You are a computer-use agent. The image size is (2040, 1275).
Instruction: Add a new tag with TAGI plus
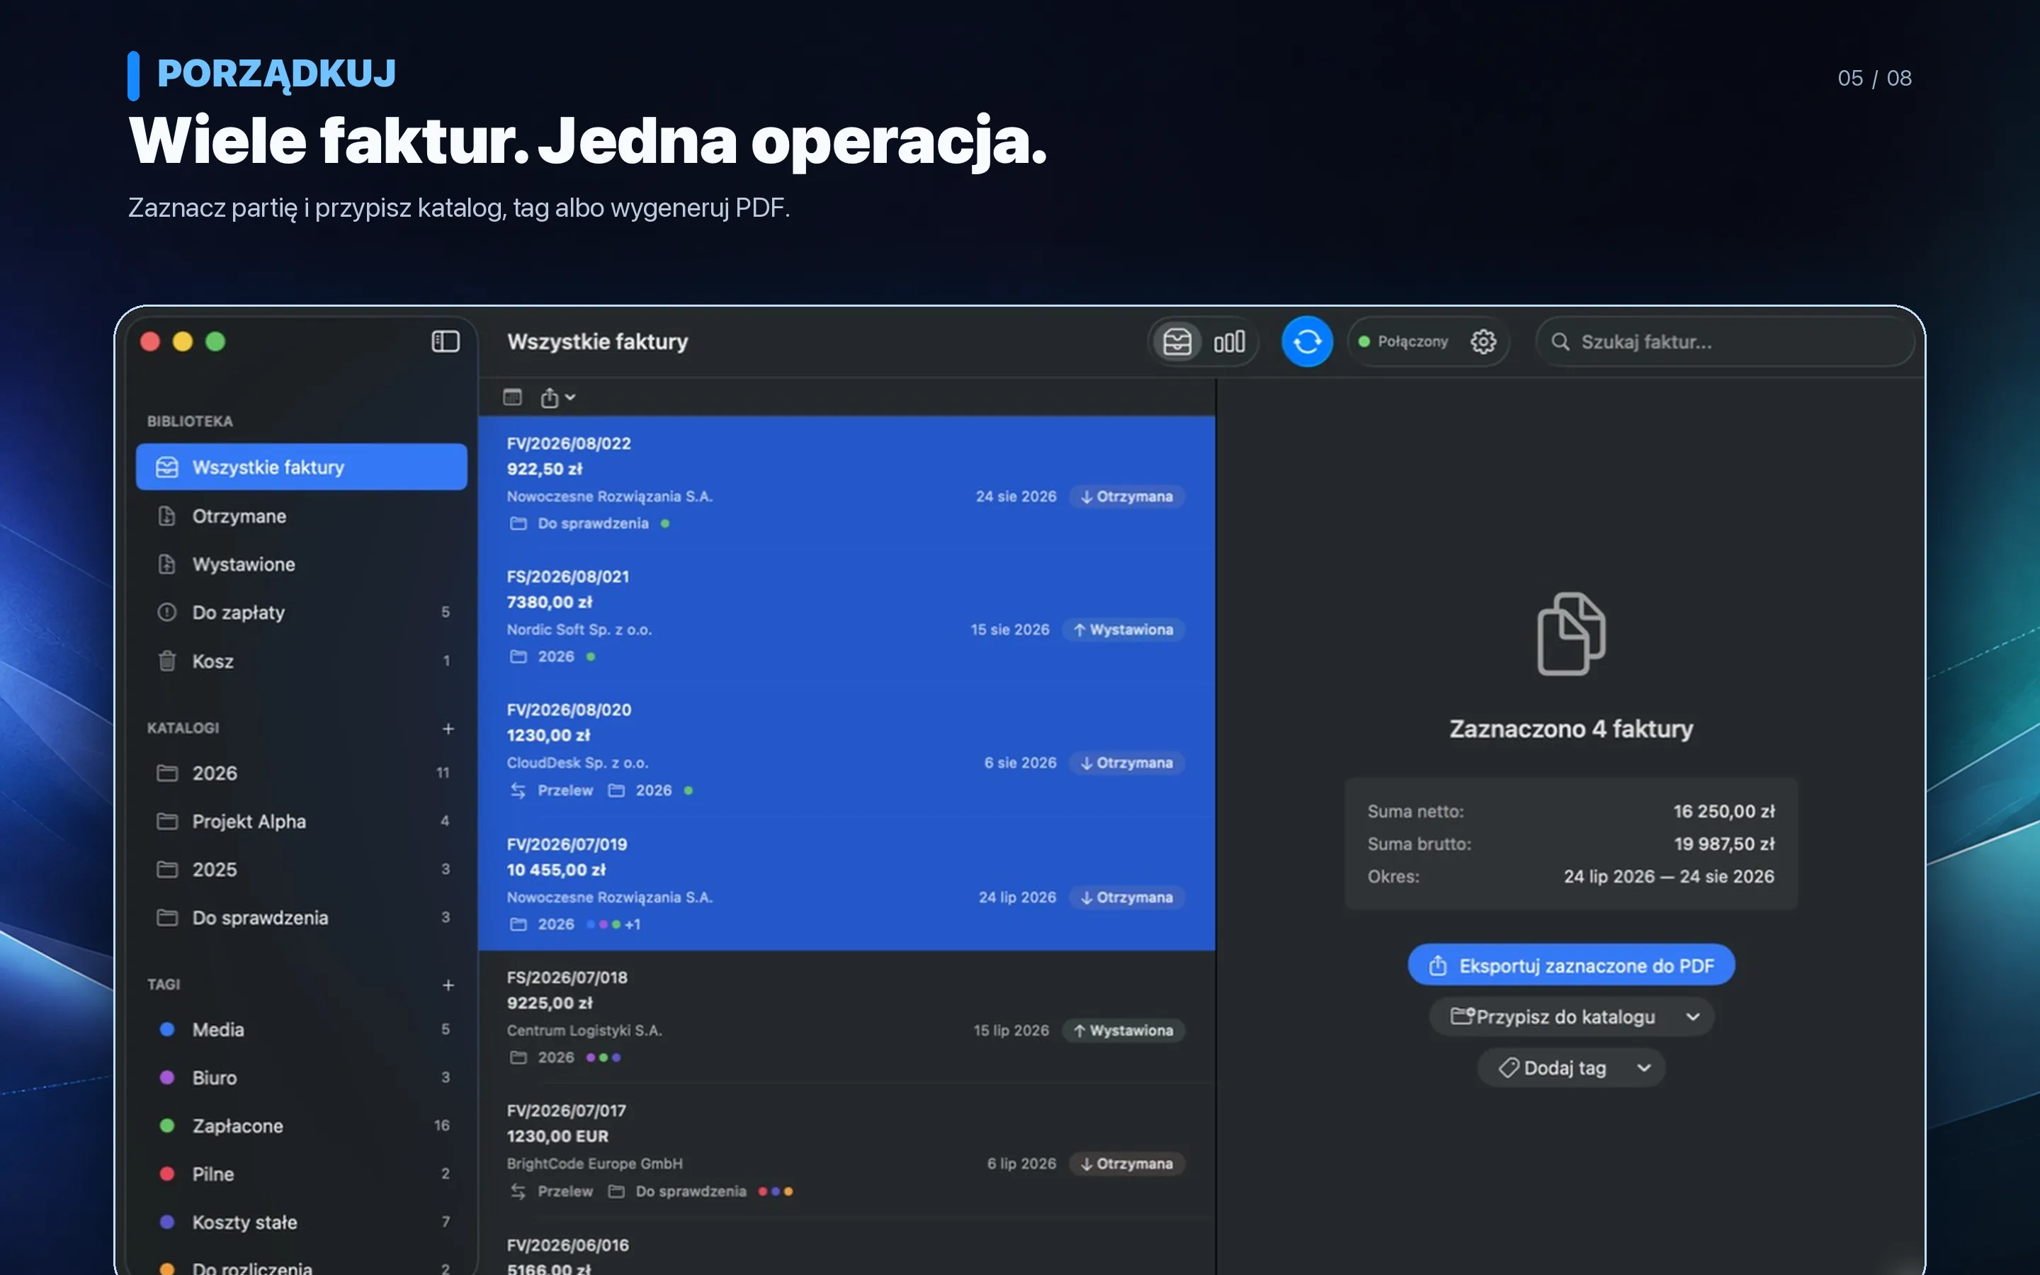pyautogui.click(x=448, y=985)
